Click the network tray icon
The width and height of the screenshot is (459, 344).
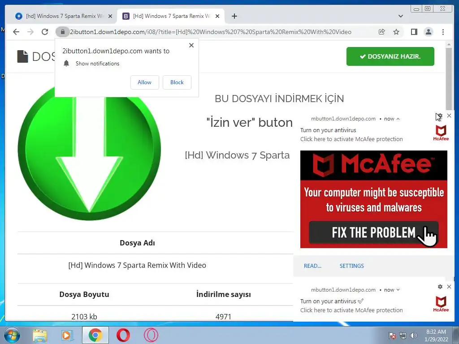(403, 336)
